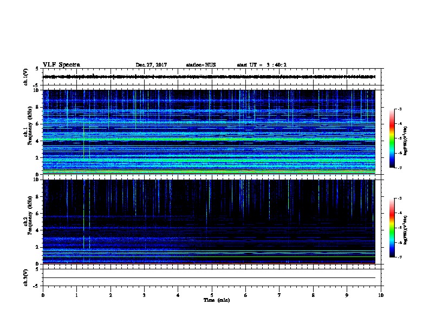Click the "10" kHz tick label of ch.1 spectrogram

(x=36, y=90)
